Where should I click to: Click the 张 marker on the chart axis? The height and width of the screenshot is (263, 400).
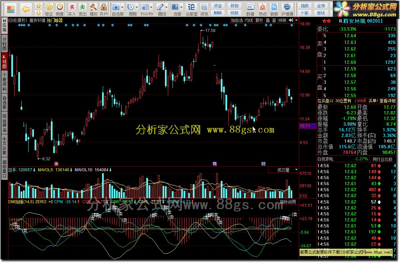[56, 164]
